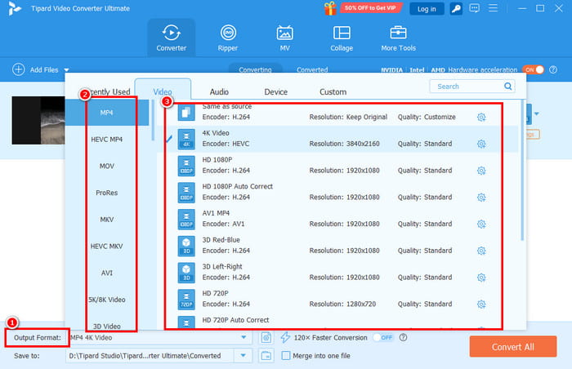
Task: Open settings gear for AV1 MP4
Action: coord(481,224)
